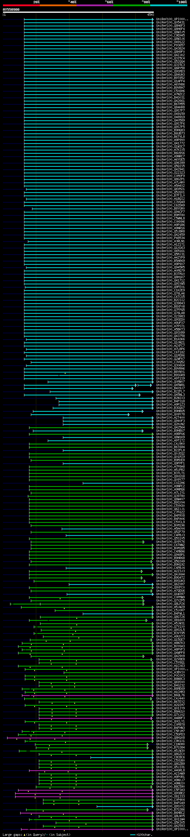Open hit UniRef100_B9HBU5
Viewport: 190px width, 837px height.
click(x=170, y=411)
